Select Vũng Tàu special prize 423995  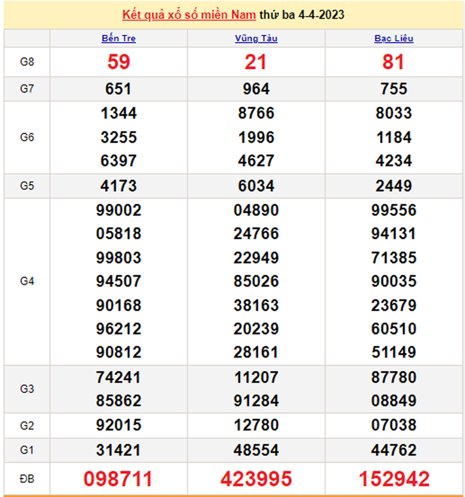click(x=256, y=478)
